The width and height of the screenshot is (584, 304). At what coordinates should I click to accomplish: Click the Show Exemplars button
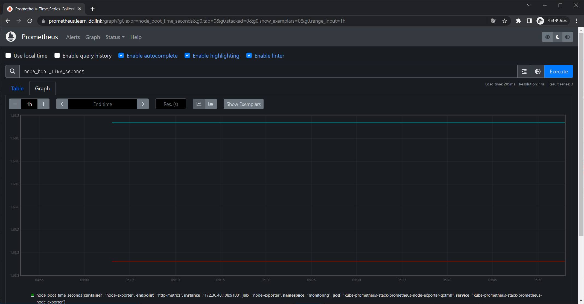[x=243, y=104]
